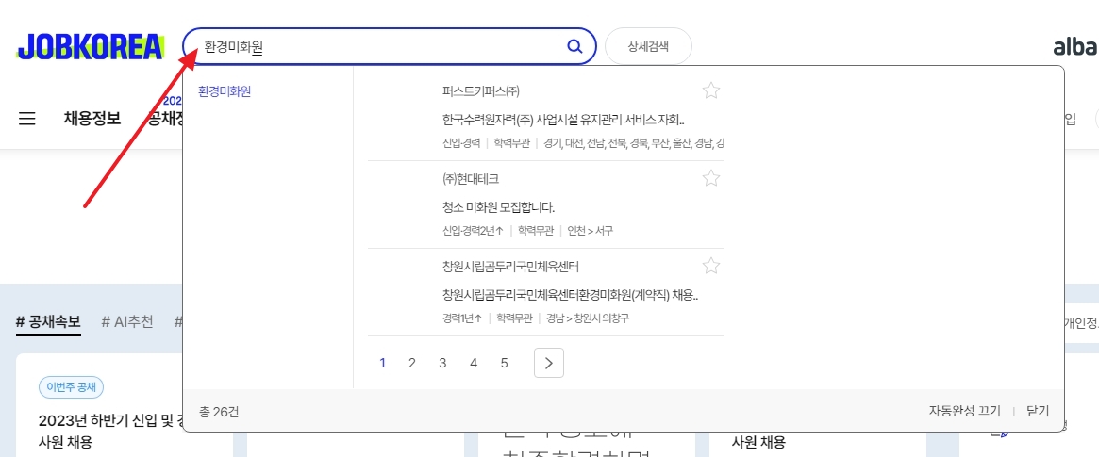This screenshot has height=457, width=1099.
Task: Open 창원시립곰두리국민체육센터 company name
Action: [511, 266]
